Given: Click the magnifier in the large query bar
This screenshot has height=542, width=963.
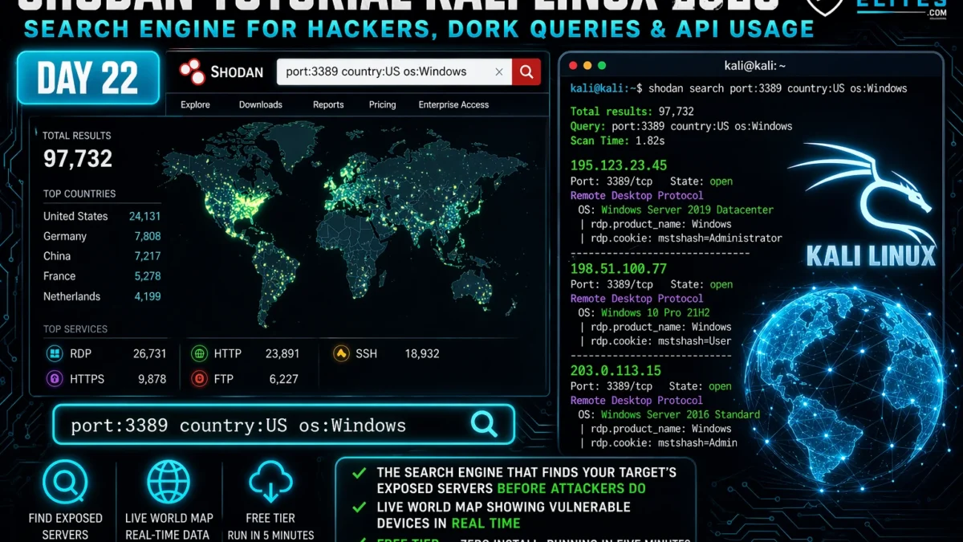Looking at the screenshot, I should point(484,424).
